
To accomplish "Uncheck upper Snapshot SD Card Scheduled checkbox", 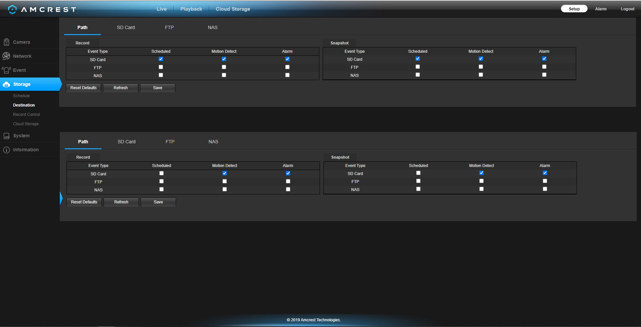I will (x=418, y=59).
